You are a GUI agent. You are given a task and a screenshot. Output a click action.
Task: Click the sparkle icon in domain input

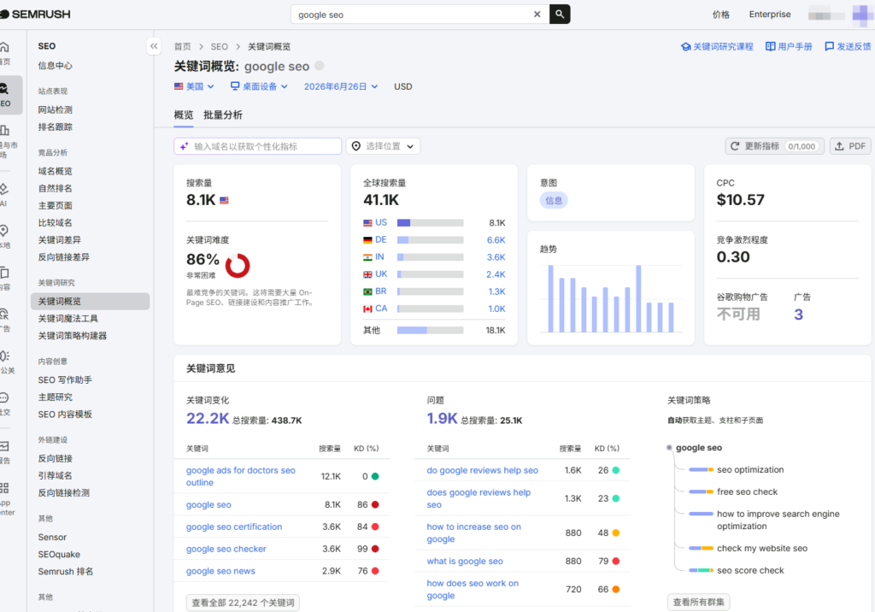(x=185, y=146)
